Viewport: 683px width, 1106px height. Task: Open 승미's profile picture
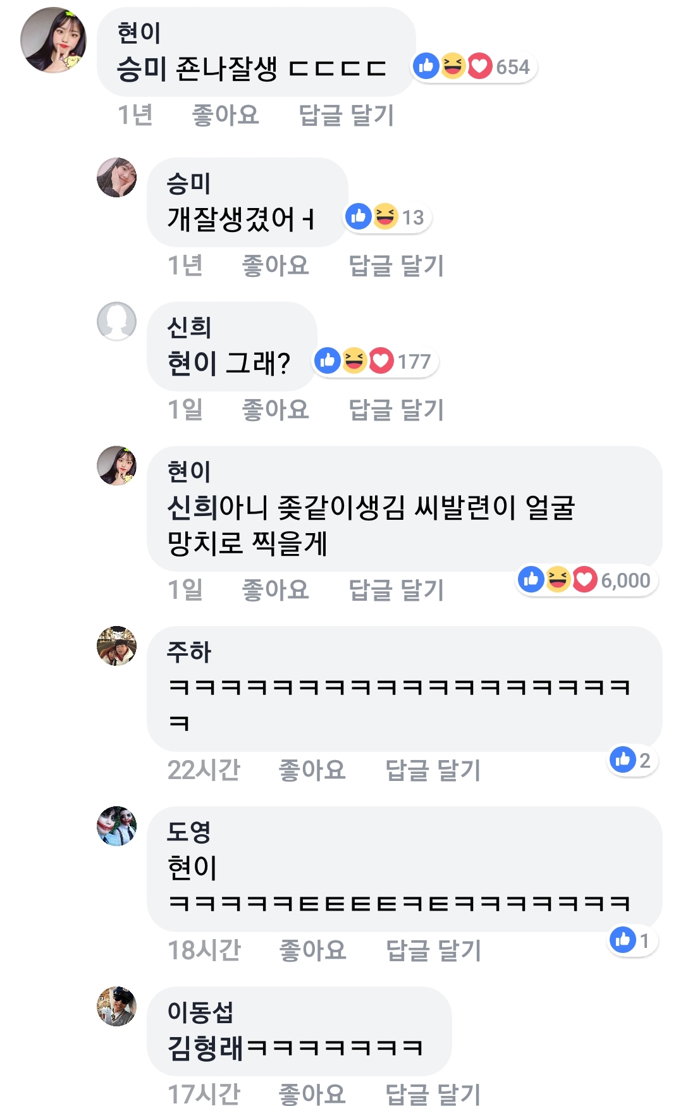pyautogui.click(x=116, y=178)
